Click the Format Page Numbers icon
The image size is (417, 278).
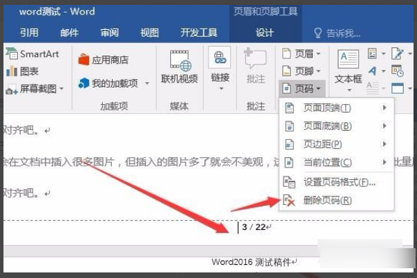tap(289, 182)
